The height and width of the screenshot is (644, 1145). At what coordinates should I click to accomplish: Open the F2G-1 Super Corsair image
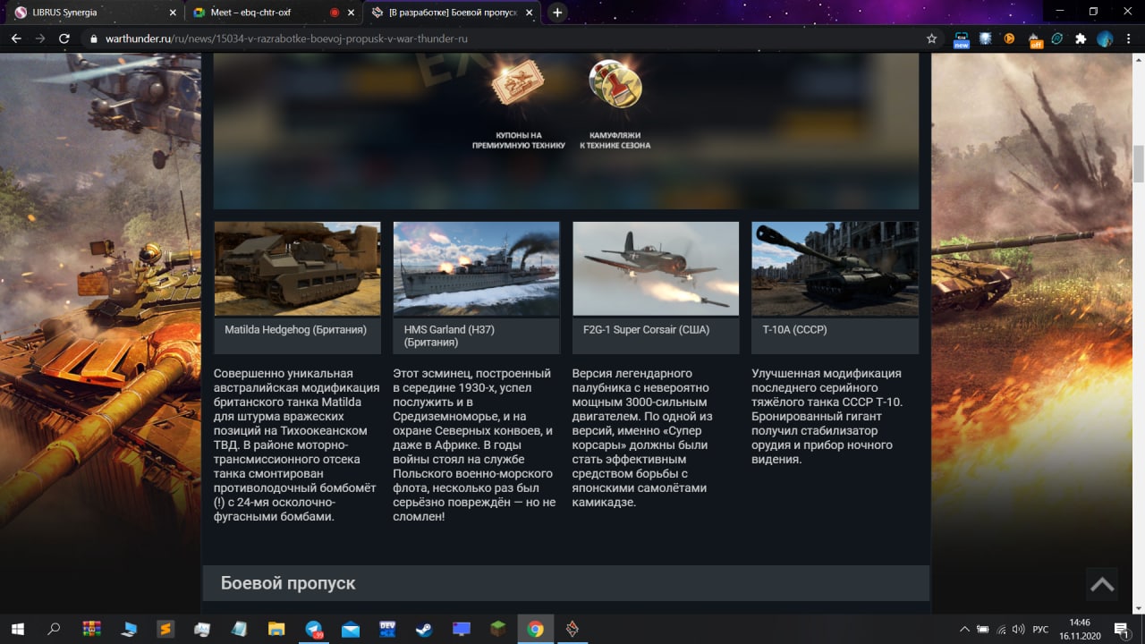[x=656, y=269]
